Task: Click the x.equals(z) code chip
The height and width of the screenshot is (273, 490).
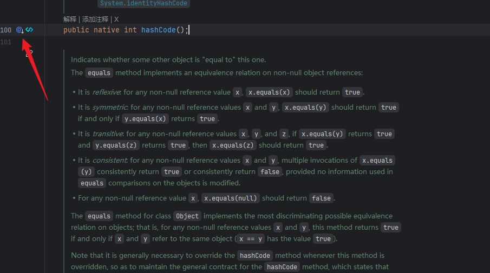Action: [233, 145]
